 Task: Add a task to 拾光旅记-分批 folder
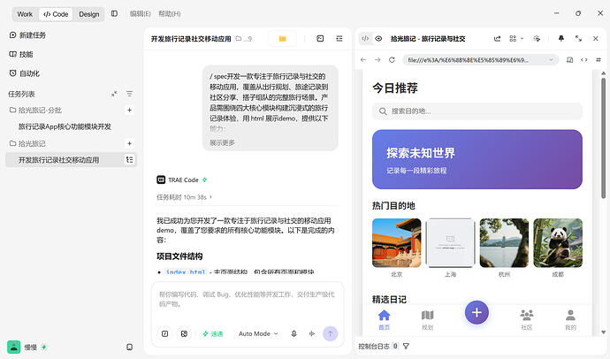[x=130, y=110]
